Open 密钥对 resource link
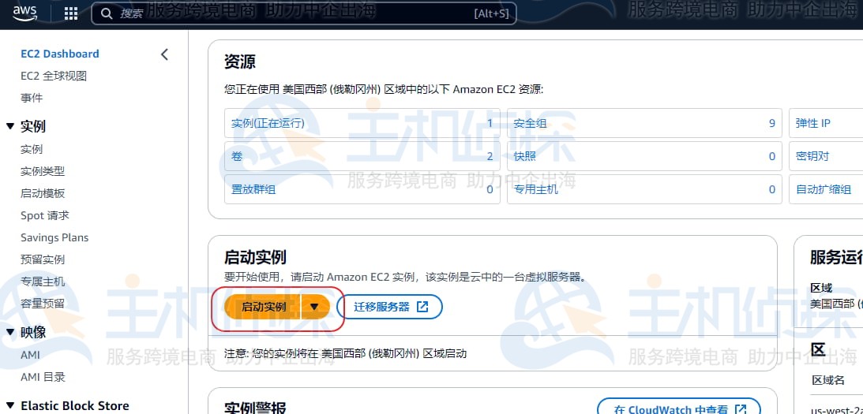863x414 pixels. tap(812, 156)
